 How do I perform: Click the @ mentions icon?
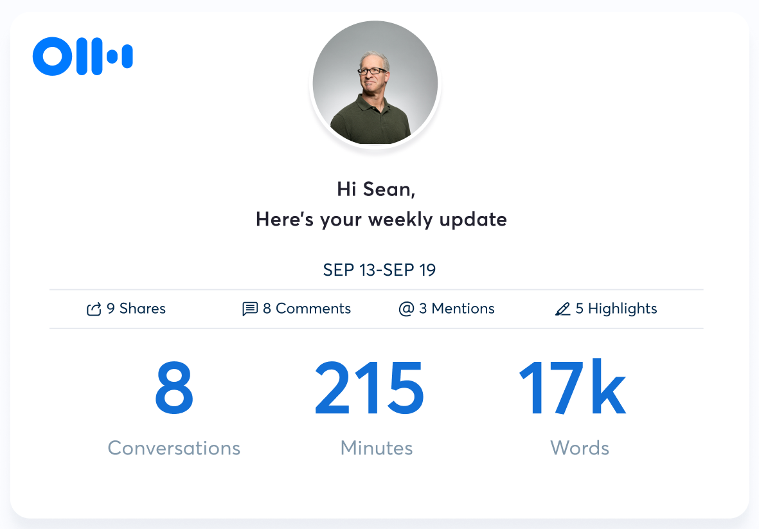406,309
